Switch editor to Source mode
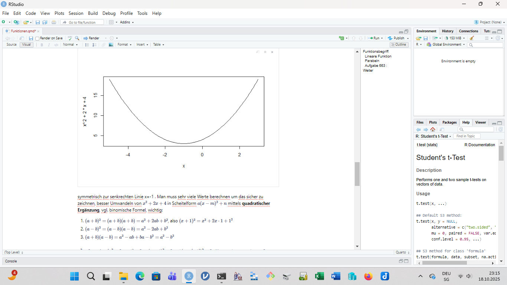The width and height of the screenshot is (507, 285). click(x=12, y=45)
